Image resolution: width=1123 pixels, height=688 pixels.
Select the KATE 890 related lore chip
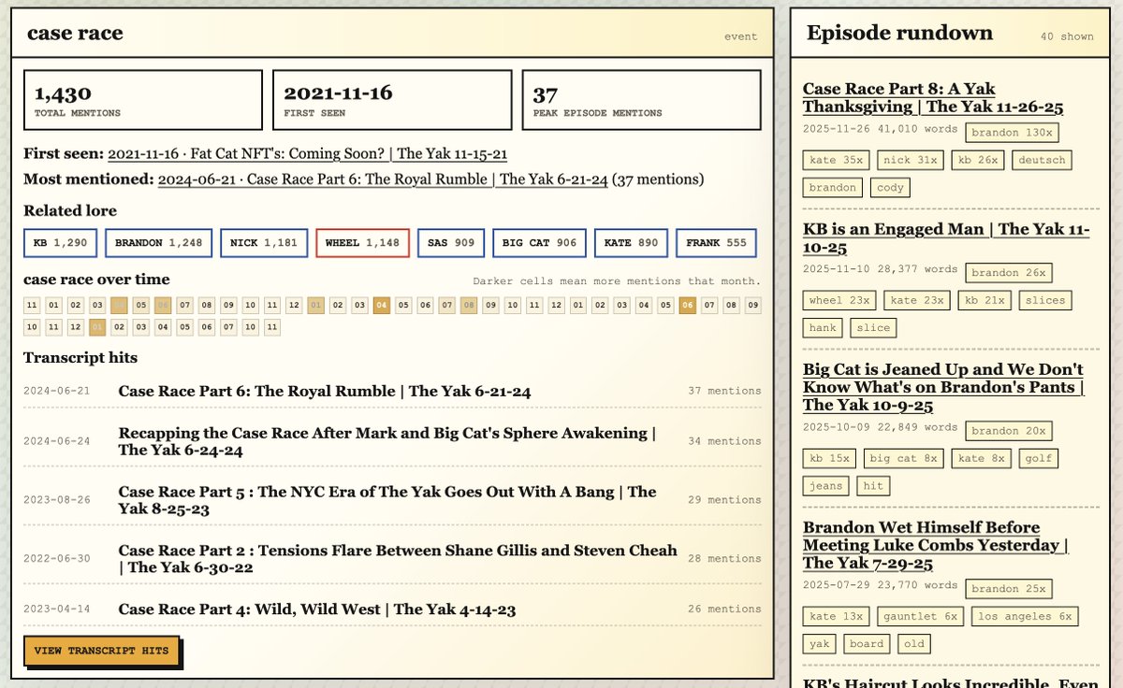pyautogui.click(x=631, y=243)
